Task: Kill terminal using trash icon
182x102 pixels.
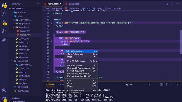Action: (167, 84)
